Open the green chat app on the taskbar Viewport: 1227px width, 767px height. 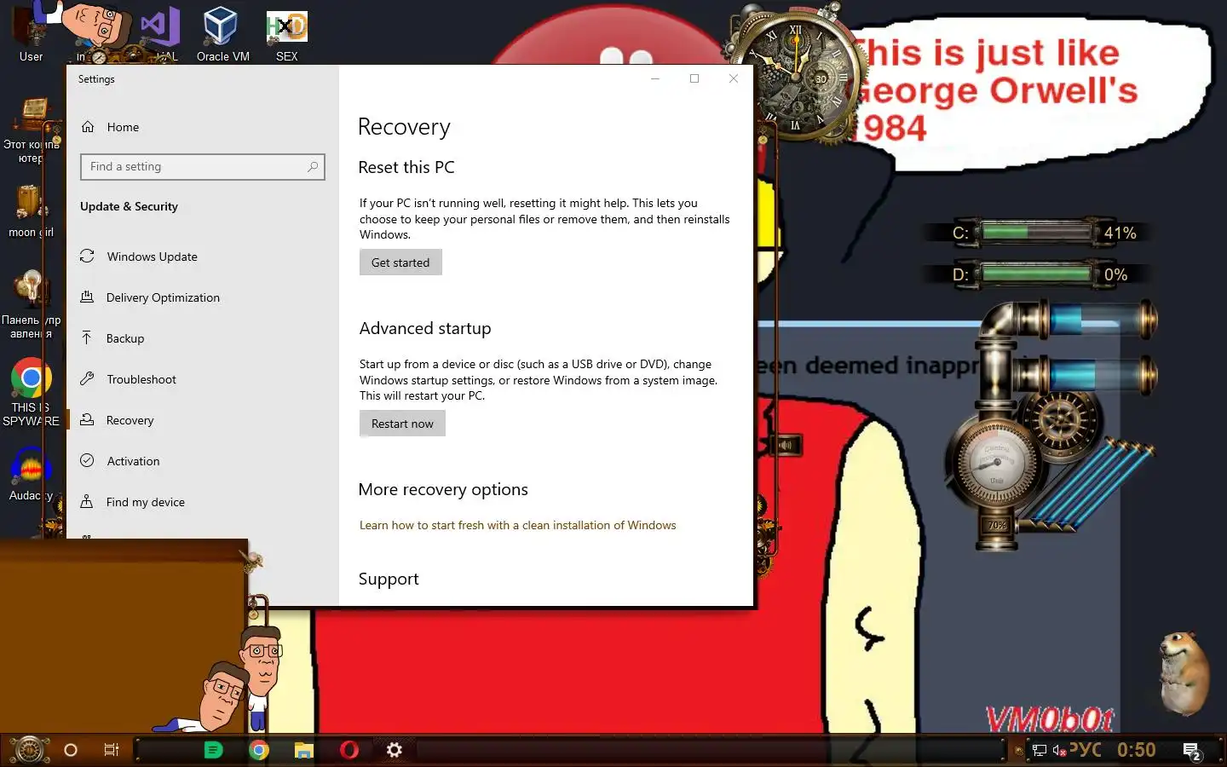pyautogui.click(x=214, y=750)
